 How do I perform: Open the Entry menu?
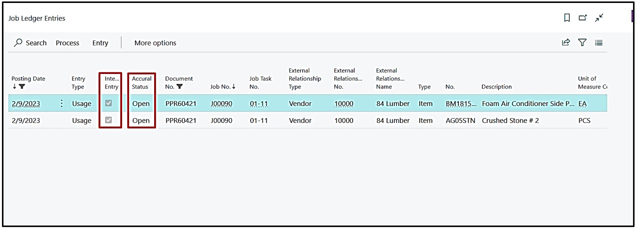pyautogui.click(x=100, y=43)
